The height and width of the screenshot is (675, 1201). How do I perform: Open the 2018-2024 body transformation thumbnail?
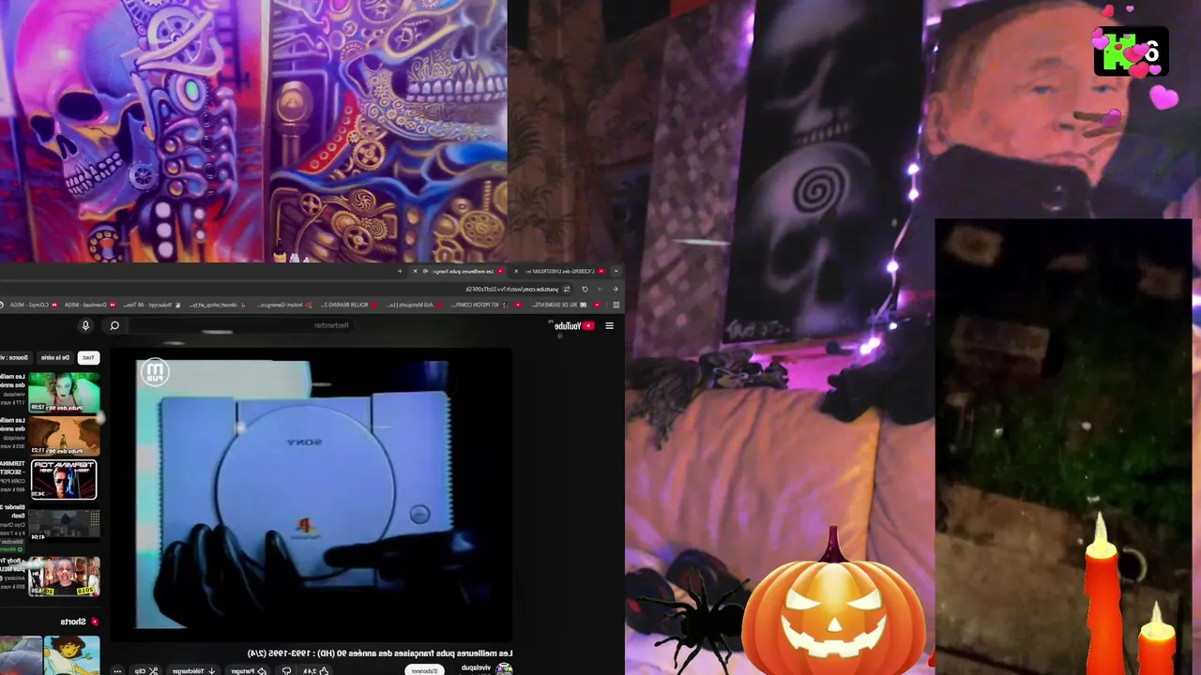64,576
